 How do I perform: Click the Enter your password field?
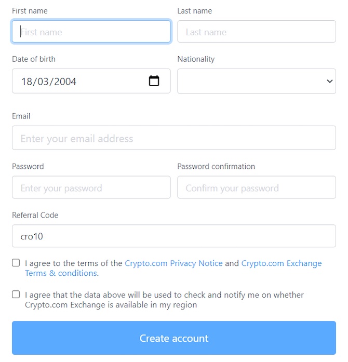91,187
